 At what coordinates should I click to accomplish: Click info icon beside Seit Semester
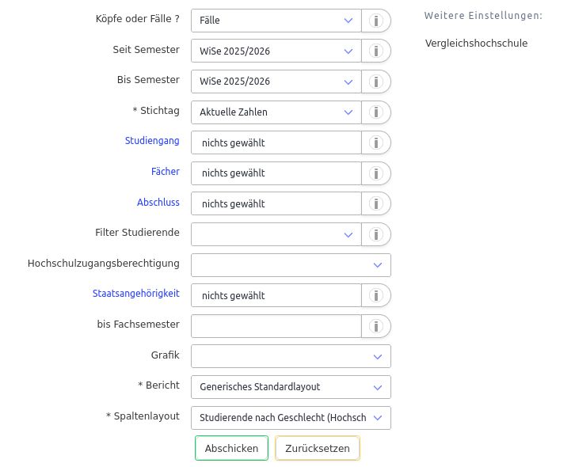376,51
